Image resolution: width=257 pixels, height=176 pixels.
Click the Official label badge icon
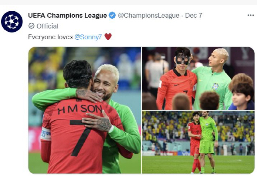click(31, 26)
